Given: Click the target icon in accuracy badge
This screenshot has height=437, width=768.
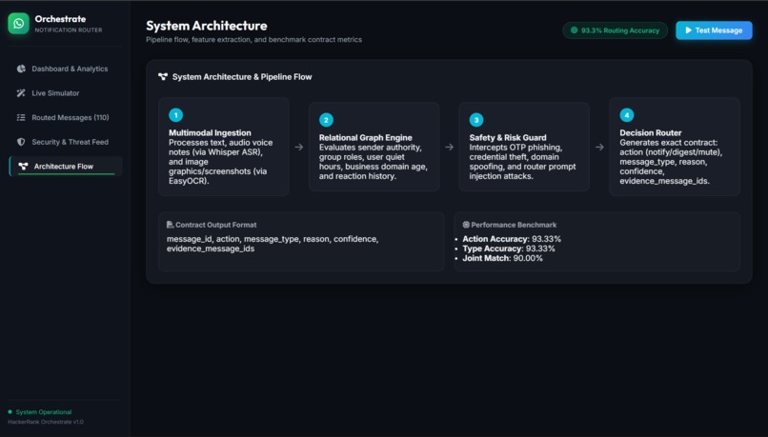Looking at the screenshot, I should pos(574,30).
